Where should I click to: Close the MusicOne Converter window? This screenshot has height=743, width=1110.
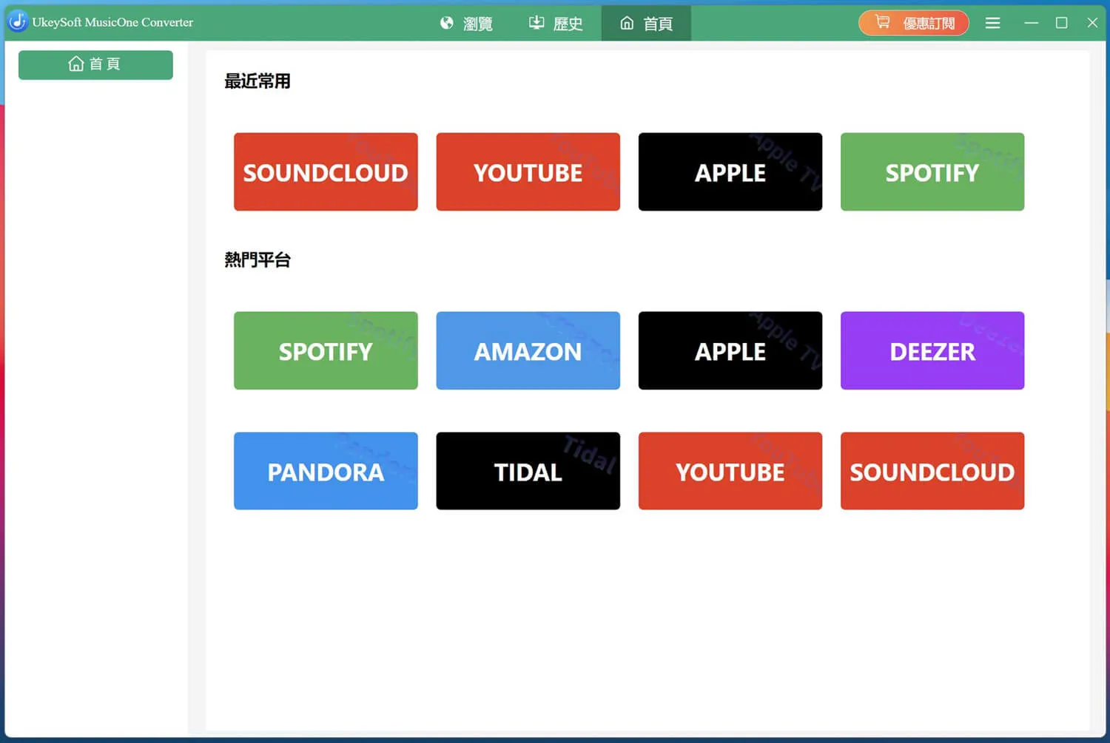(1092, 23)
